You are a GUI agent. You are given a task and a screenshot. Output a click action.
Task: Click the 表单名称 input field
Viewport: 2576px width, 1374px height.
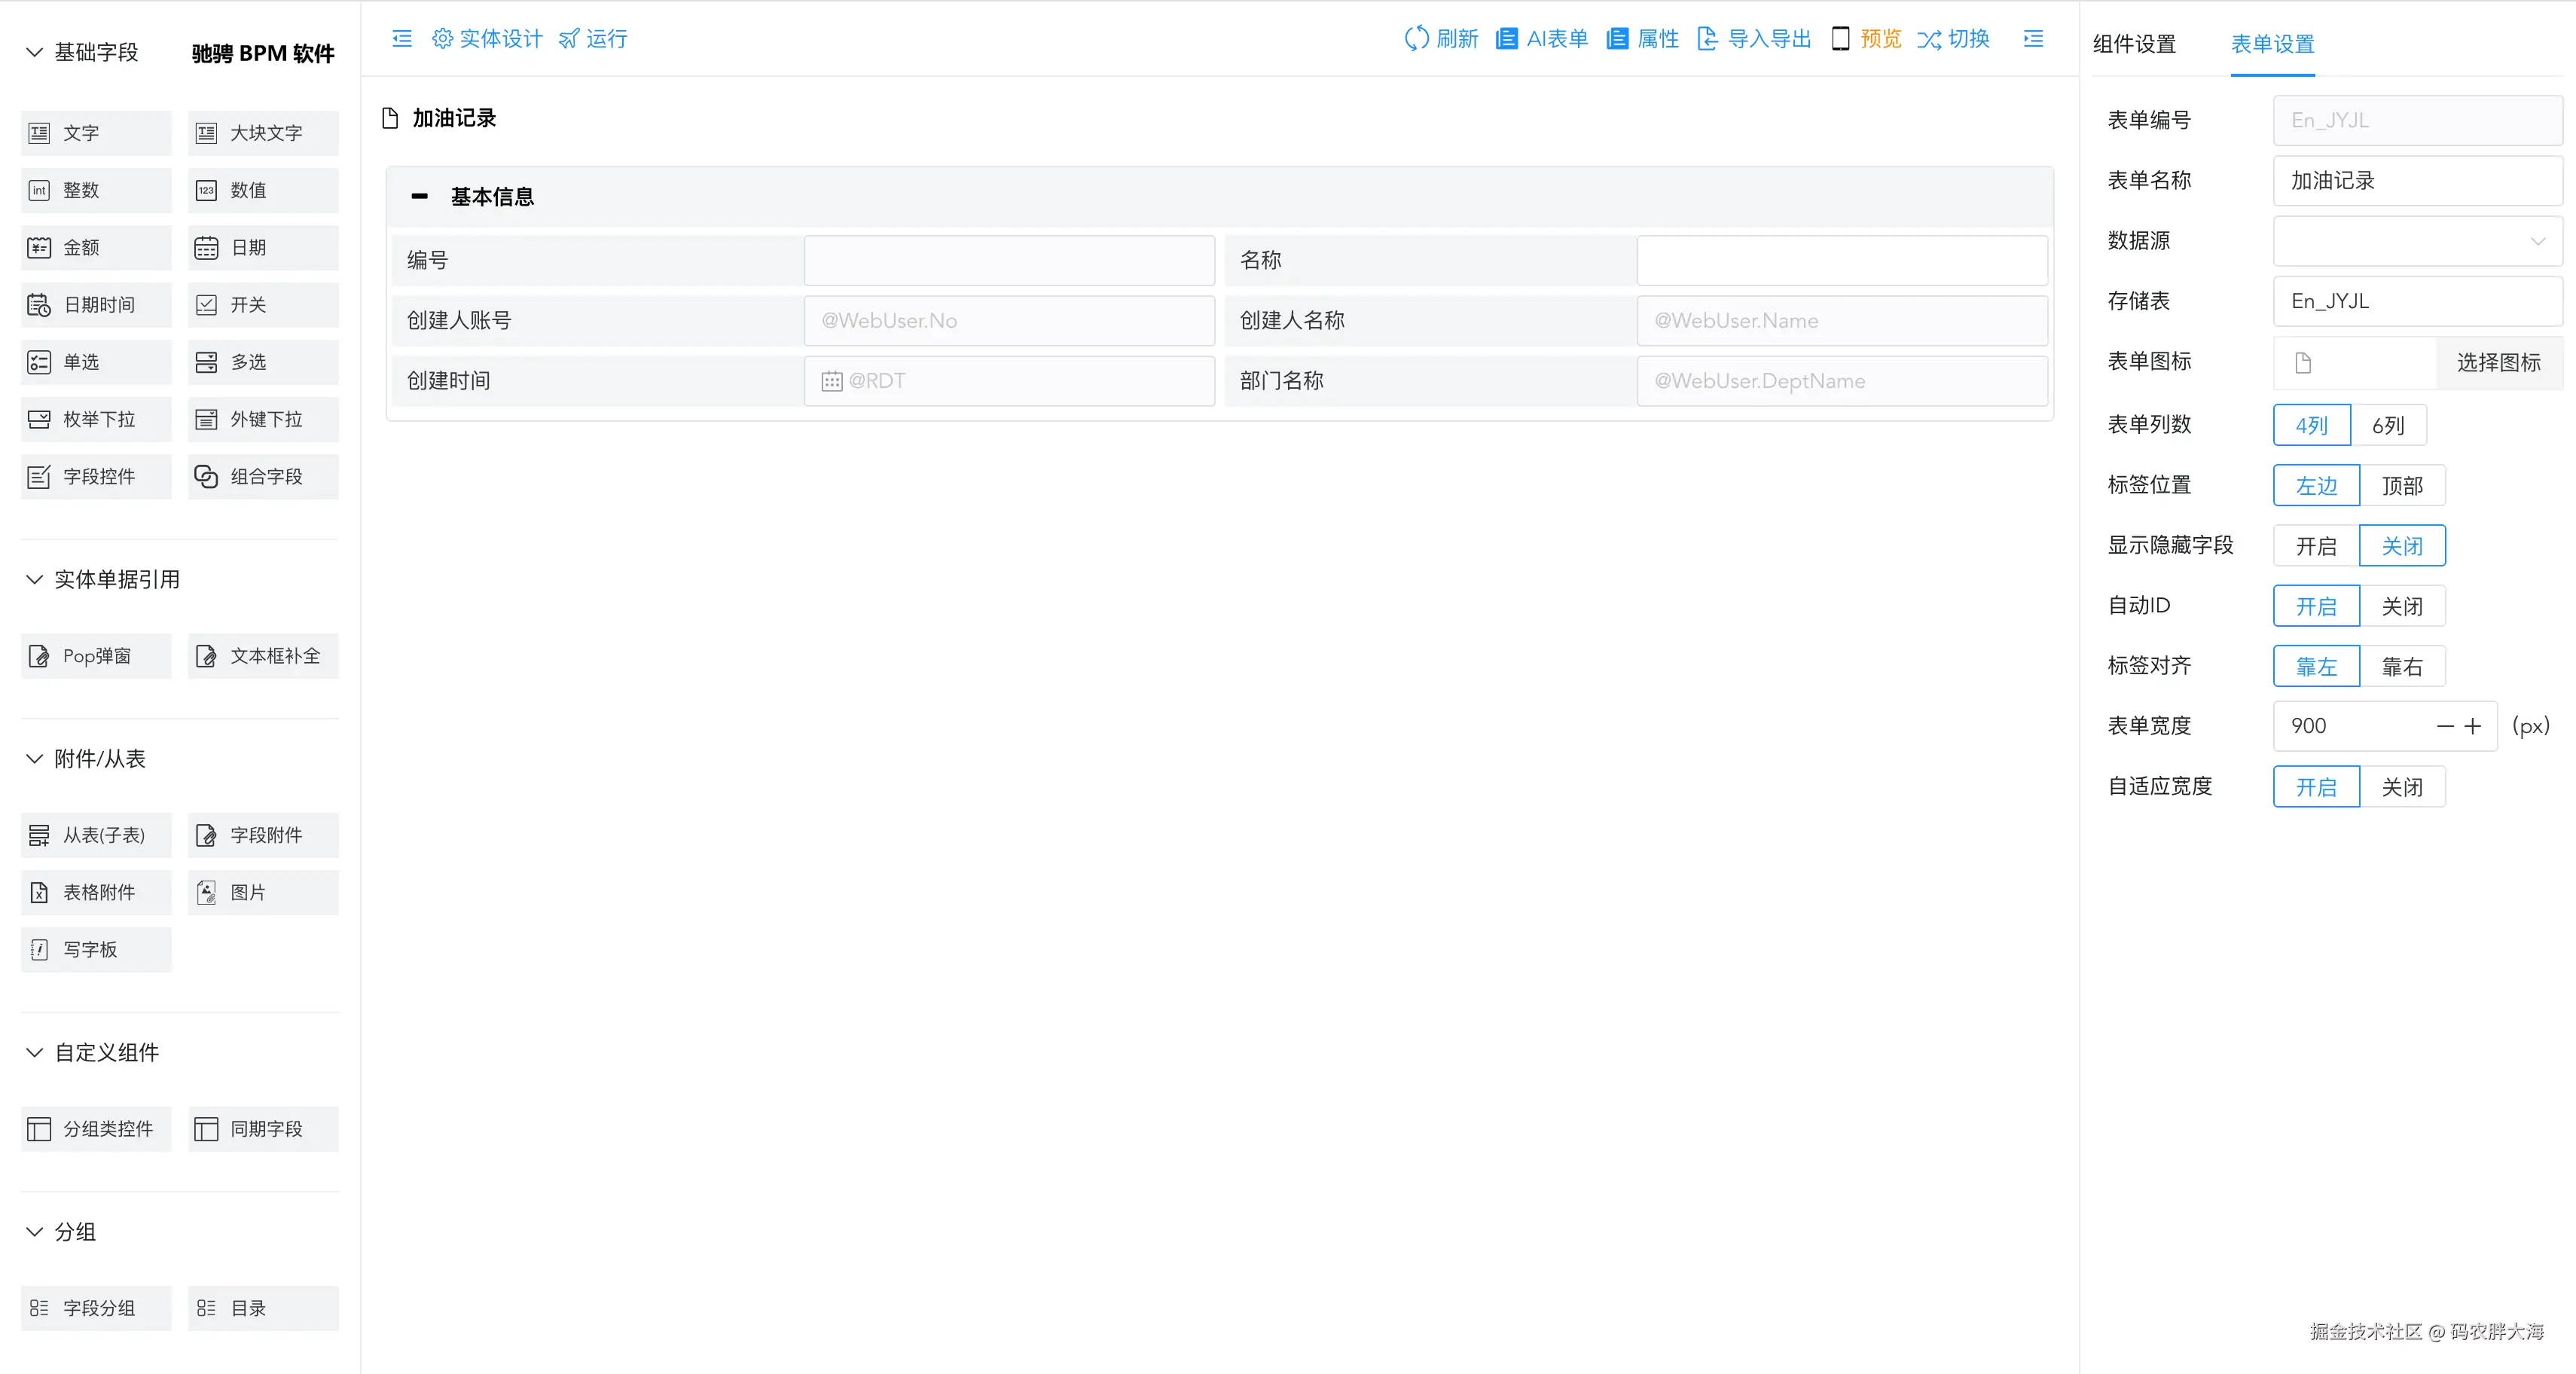tap(2417, 181)
